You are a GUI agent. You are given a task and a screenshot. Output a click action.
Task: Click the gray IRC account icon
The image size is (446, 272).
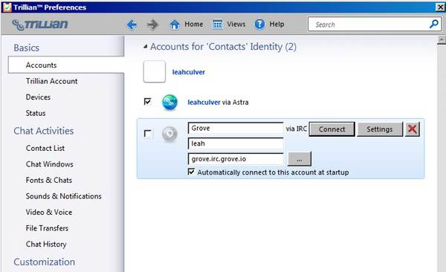169,134
